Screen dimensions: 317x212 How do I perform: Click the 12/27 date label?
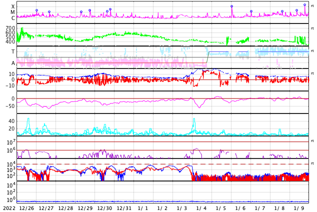tap(46, 208)
